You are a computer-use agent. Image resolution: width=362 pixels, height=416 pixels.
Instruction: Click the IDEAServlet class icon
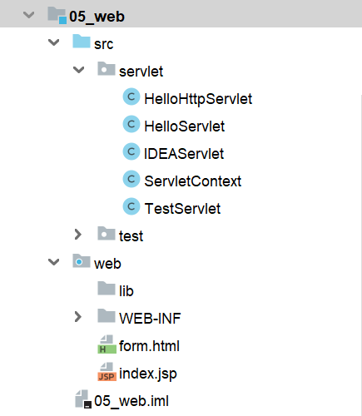click(x=131, y=151)
